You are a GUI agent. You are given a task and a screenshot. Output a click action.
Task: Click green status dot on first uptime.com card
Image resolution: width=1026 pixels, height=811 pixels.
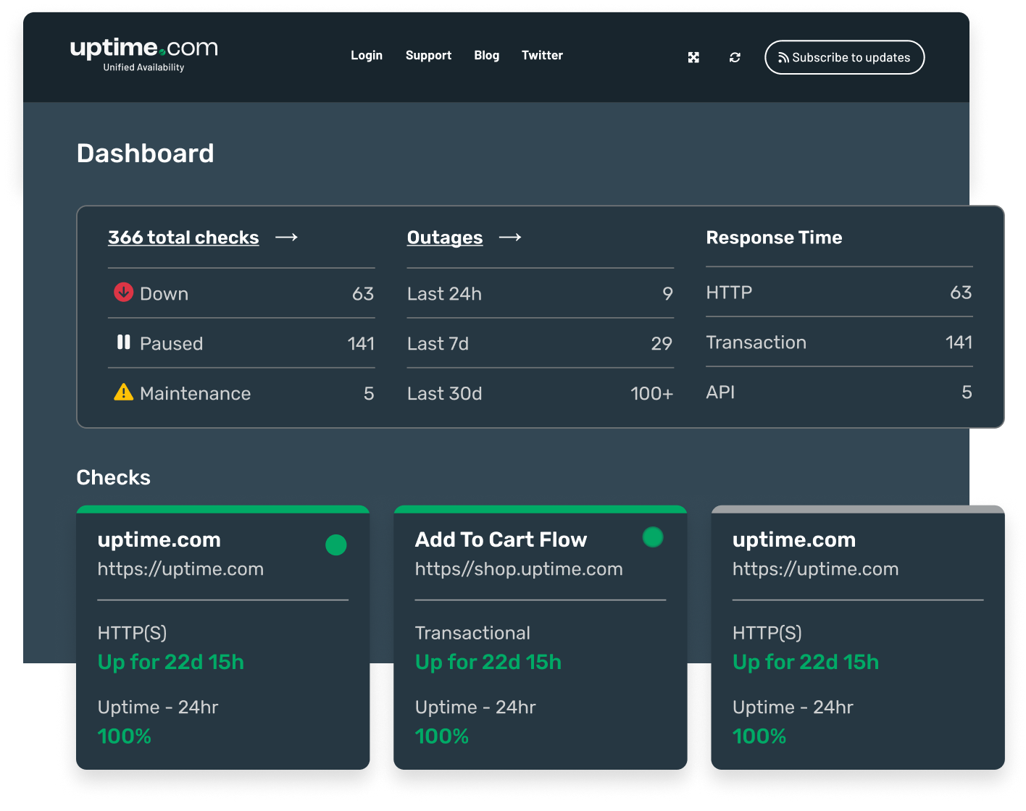(x=336, y=545)
